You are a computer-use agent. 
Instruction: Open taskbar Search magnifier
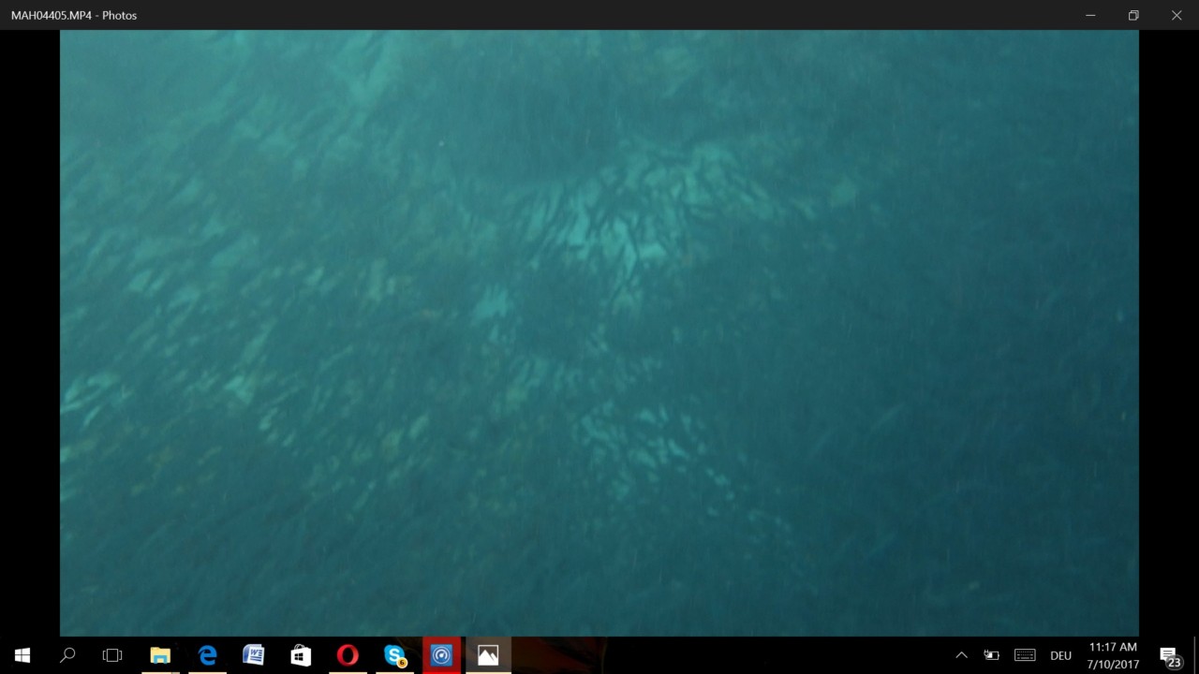[x=67, y=655]
